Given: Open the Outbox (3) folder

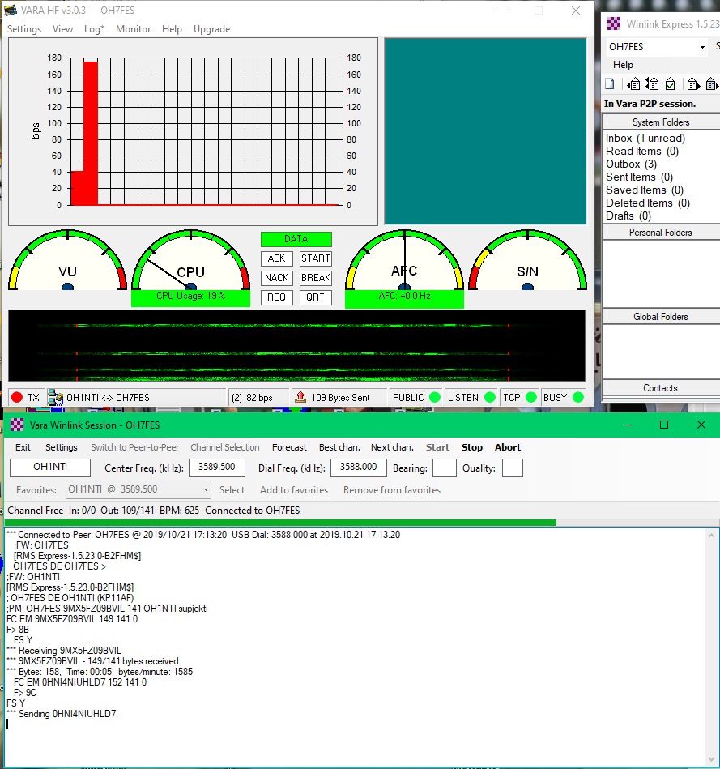Looking at the screenshot, I should tap(631, 164).
